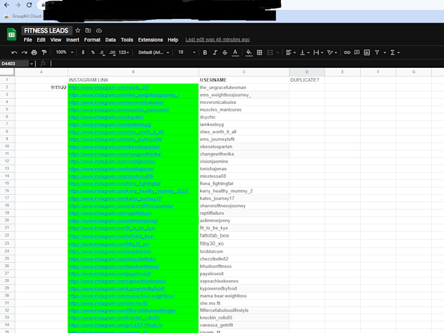This screenshot has width=444, height=333.
Task: Click the insert chart icon
Action: [x=367, y=52]
